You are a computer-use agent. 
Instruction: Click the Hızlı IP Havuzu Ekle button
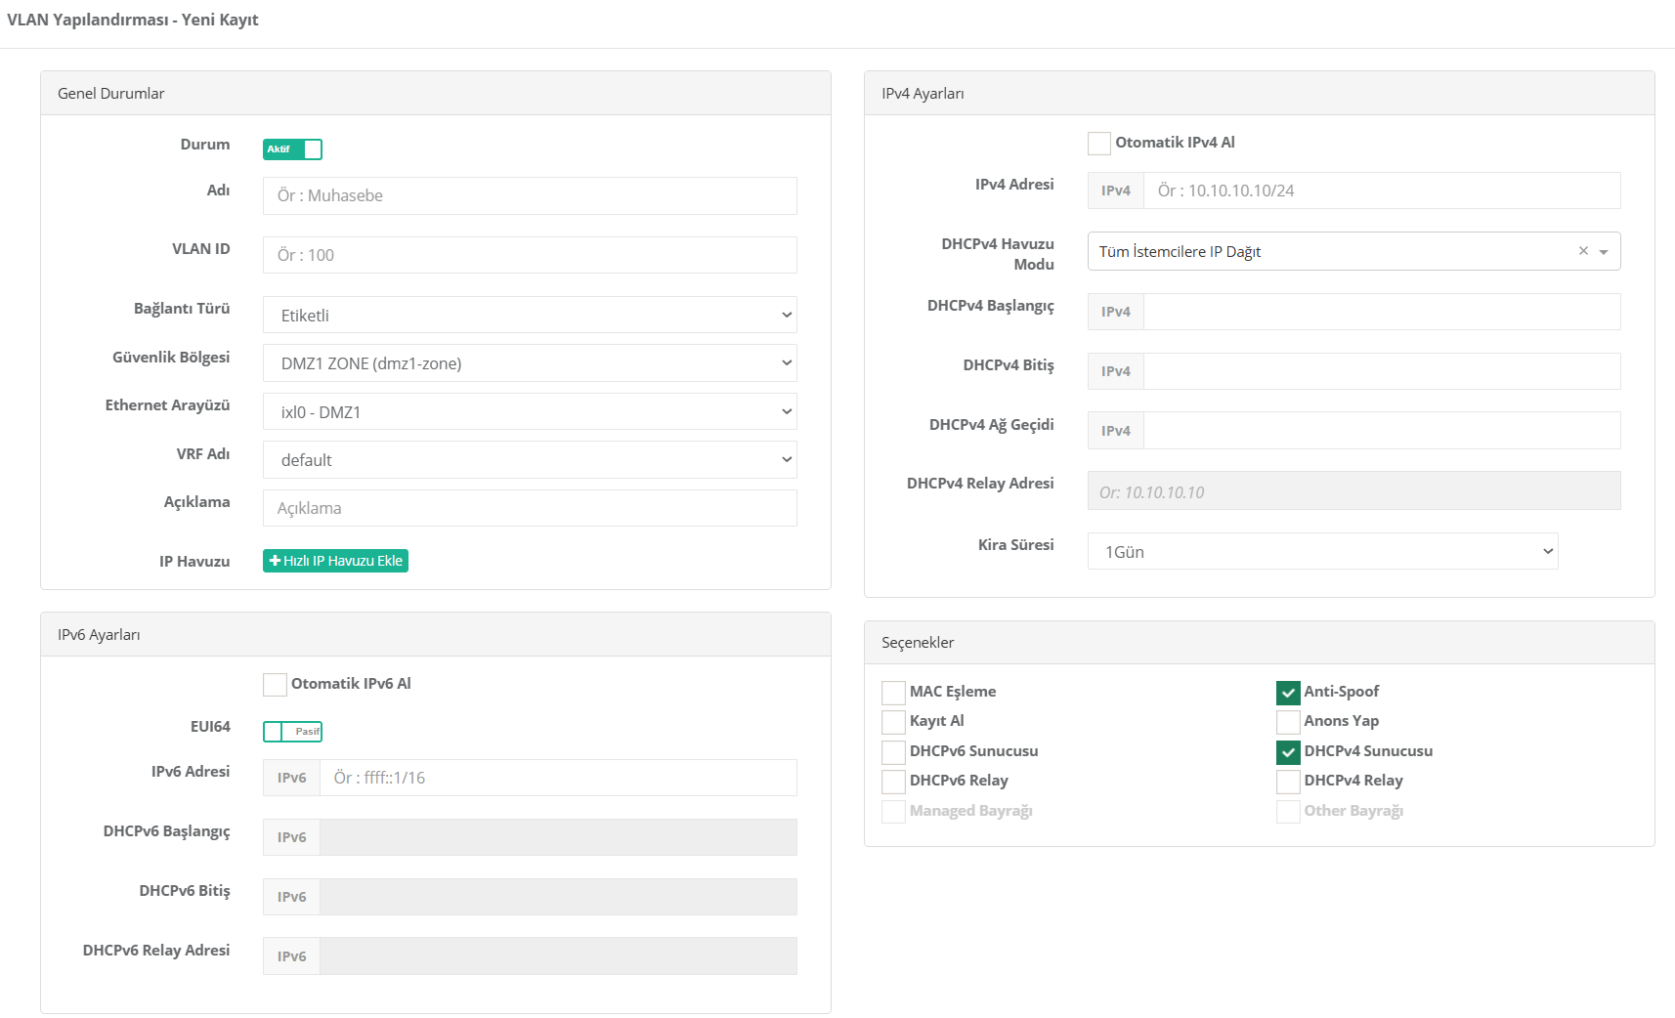click(335, 561)
